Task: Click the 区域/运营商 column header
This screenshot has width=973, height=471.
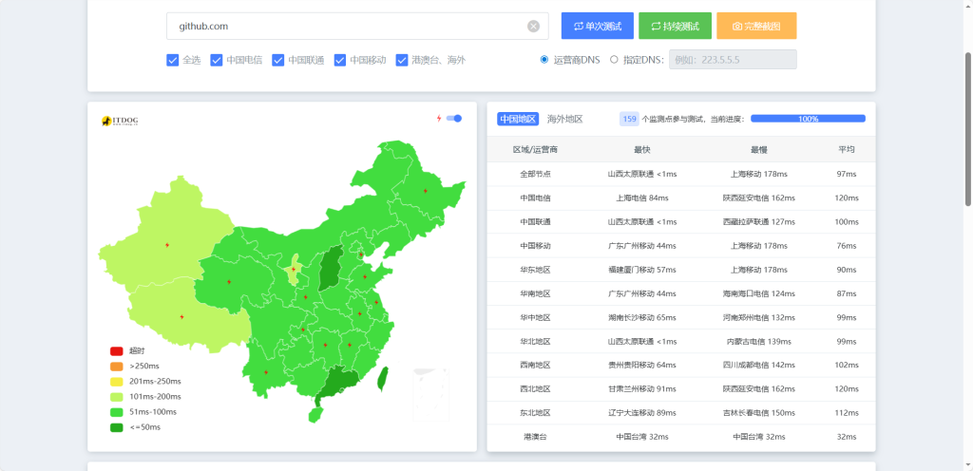Action: pyautogui.click(x=535, y=149)
